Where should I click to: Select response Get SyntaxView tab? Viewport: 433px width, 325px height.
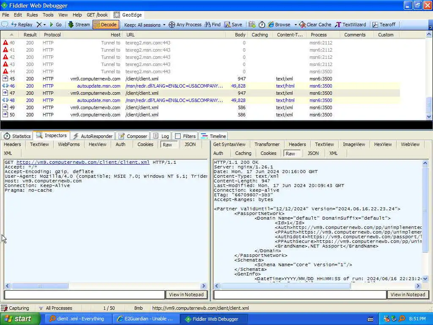tap(229, 144)
